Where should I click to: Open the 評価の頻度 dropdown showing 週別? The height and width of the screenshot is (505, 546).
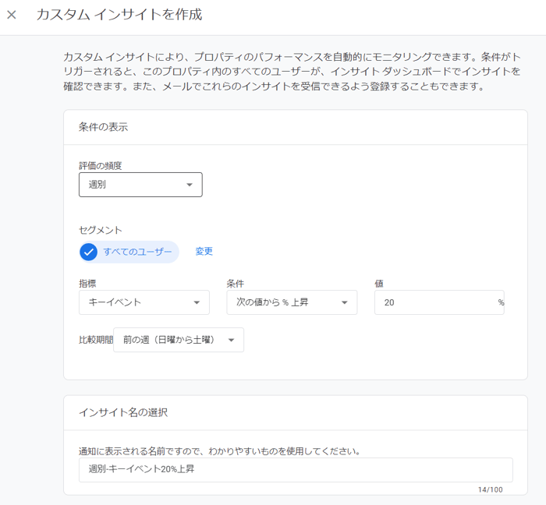click(x=140, y=185)
